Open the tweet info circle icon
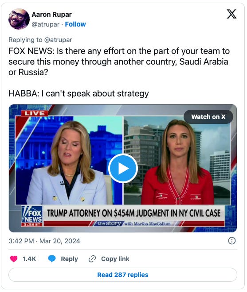The width and height of the screenshot is (247, 292). click(232, 241)
